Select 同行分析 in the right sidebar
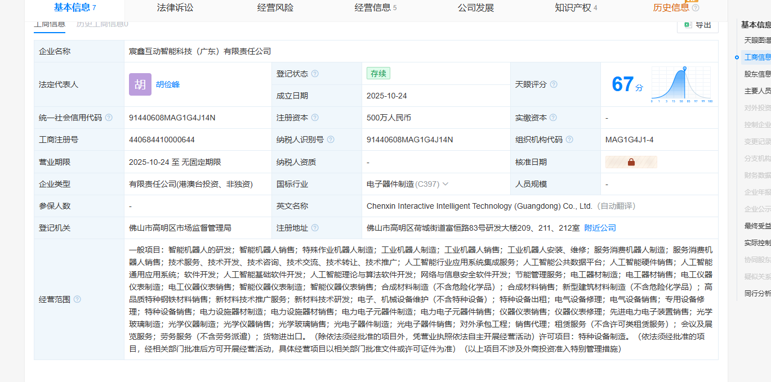The width and height of the screenshot is (771, 382). (757, 293)
